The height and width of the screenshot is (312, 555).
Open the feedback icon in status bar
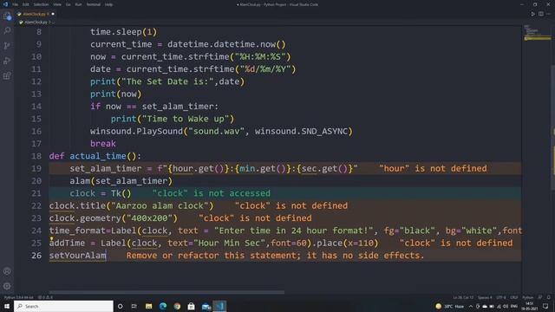540,297
